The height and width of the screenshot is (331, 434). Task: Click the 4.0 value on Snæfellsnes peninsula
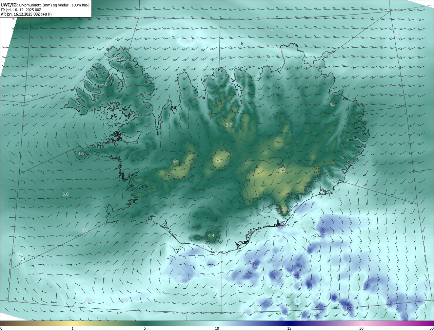(x=81, y=154)
